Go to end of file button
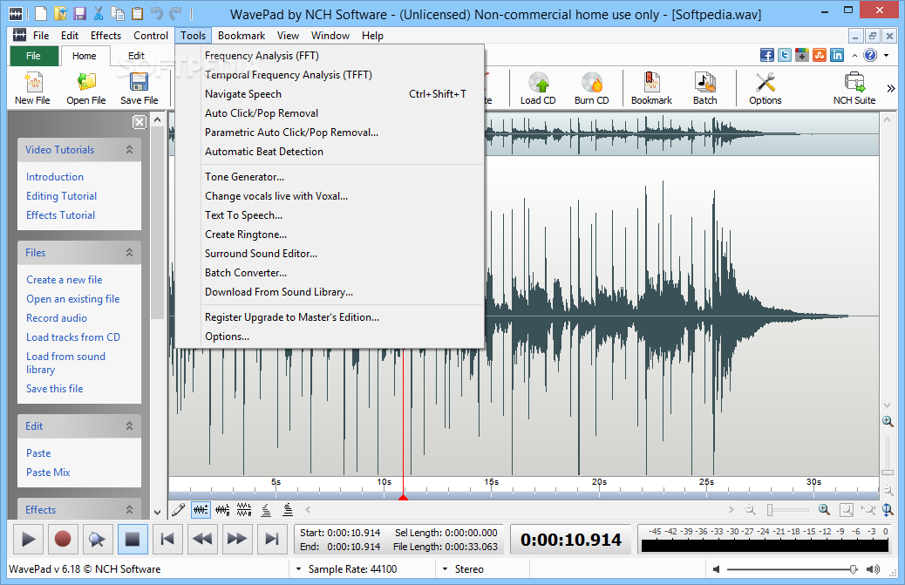905x585 pixels. click(271, 540)
